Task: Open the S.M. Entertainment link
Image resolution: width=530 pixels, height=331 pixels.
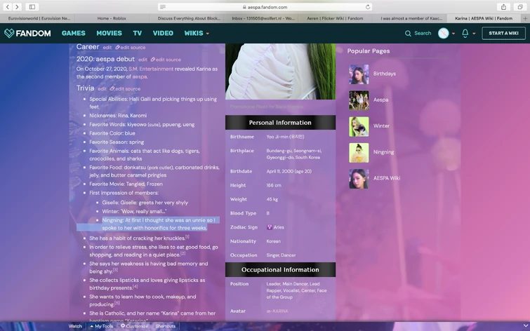Action: point(151,69)
